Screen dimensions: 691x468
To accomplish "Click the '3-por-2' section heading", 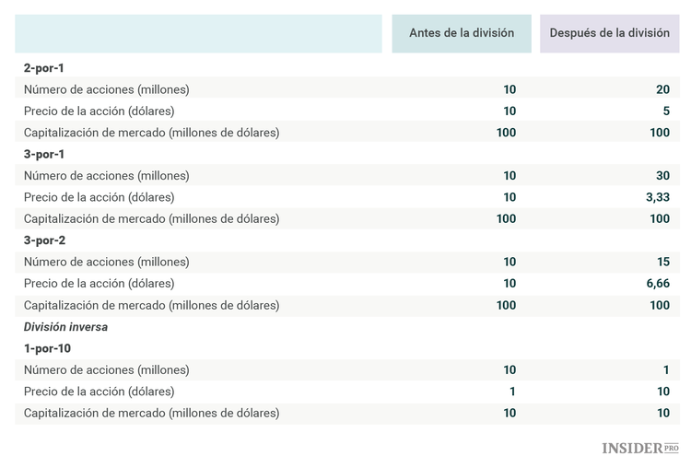I will point(43,240).
